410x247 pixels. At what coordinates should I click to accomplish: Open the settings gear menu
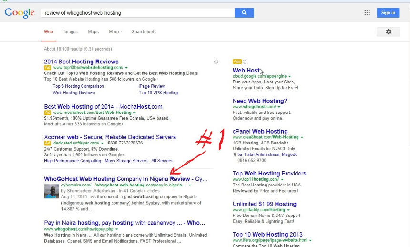[388, 31]
